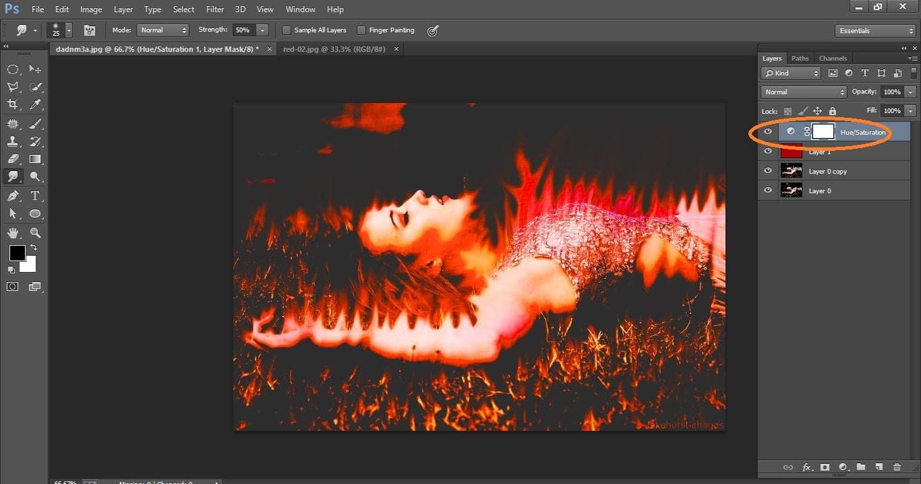This screenshot has width=921, height=484.
Task: Click the foreground color swatch
Action: 17,253
